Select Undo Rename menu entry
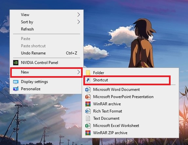Viewport: 188px width, 145px height. coord(47,53)
